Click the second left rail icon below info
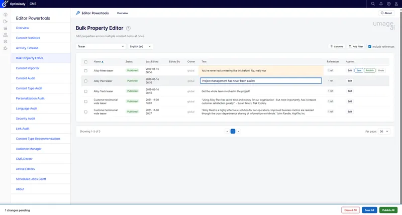Image resolution: width=402 pixels, height=215 pixels. pyautogui.click(x=6, y=22)
